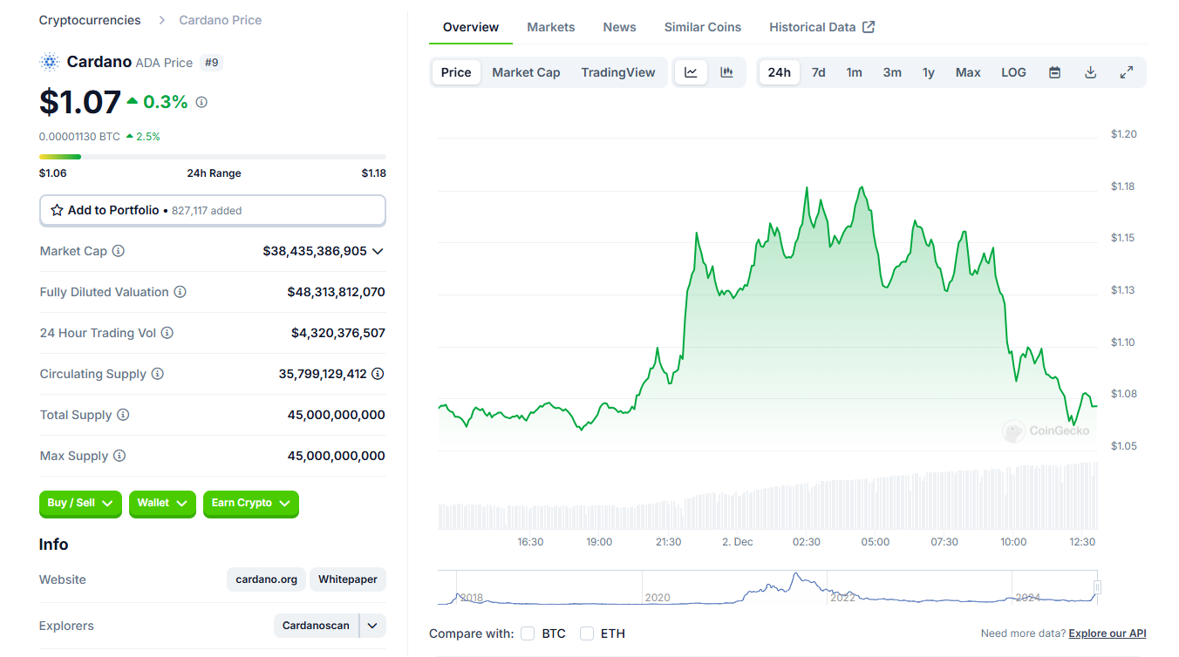The width and height of the screenshot is (1179, 657).
Task: Show Max Supply info icon
Action: coord(119,456)
